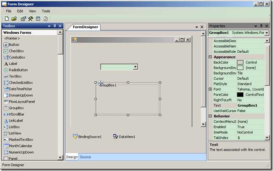Select the GroupBox control in Toolbox
The image size is (273, 171).
click(14, 108)
